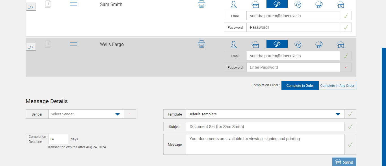Viewport: 386px width, 166px height.
Task: Select the Complete in Order option
Action: (x=300, y=86)
